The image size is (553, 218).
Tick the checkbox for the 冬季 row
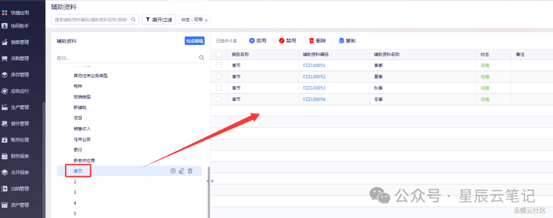coord(219,99)
